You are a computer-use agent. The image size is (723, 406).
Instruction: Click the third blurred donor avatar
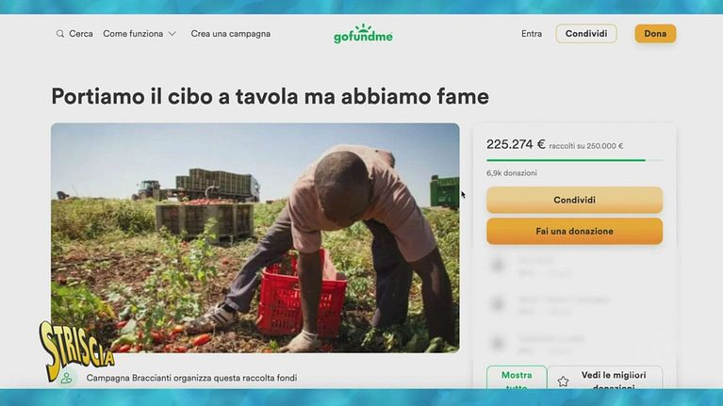[x=498, y=343]
